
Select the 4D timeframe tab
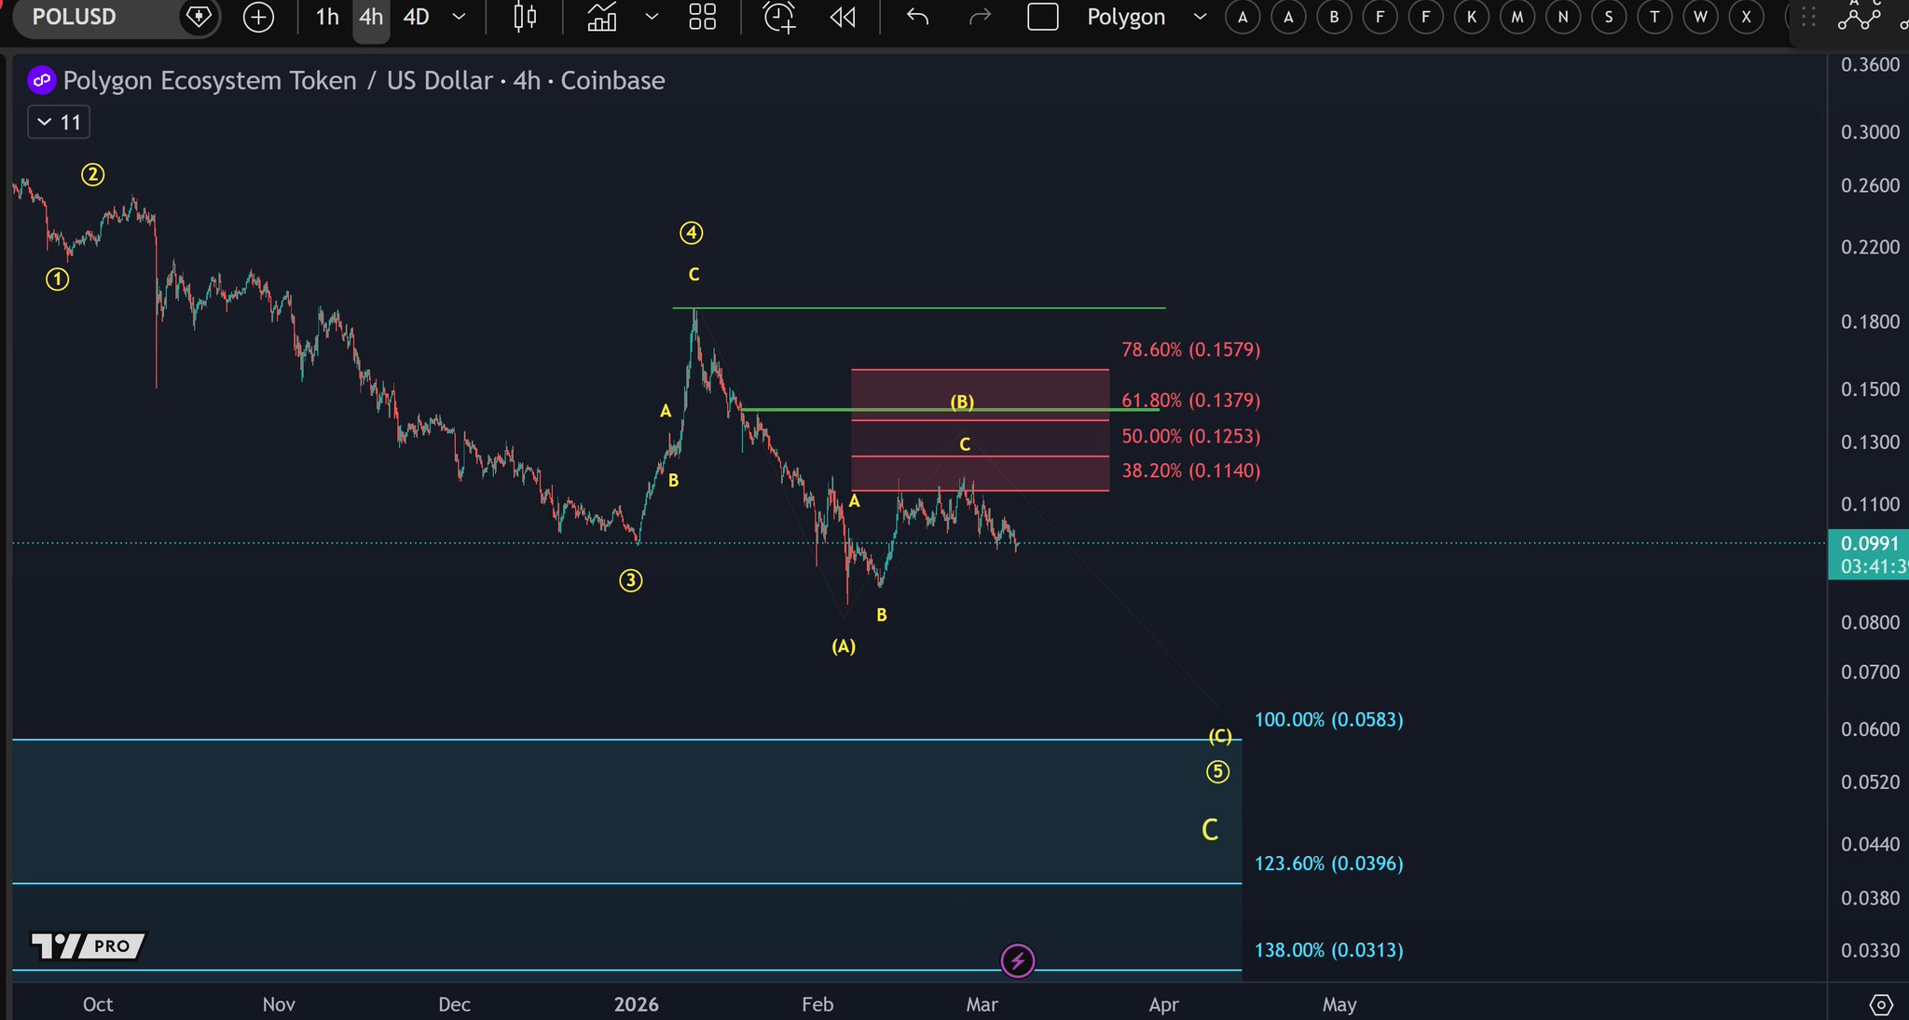(416, 17)
